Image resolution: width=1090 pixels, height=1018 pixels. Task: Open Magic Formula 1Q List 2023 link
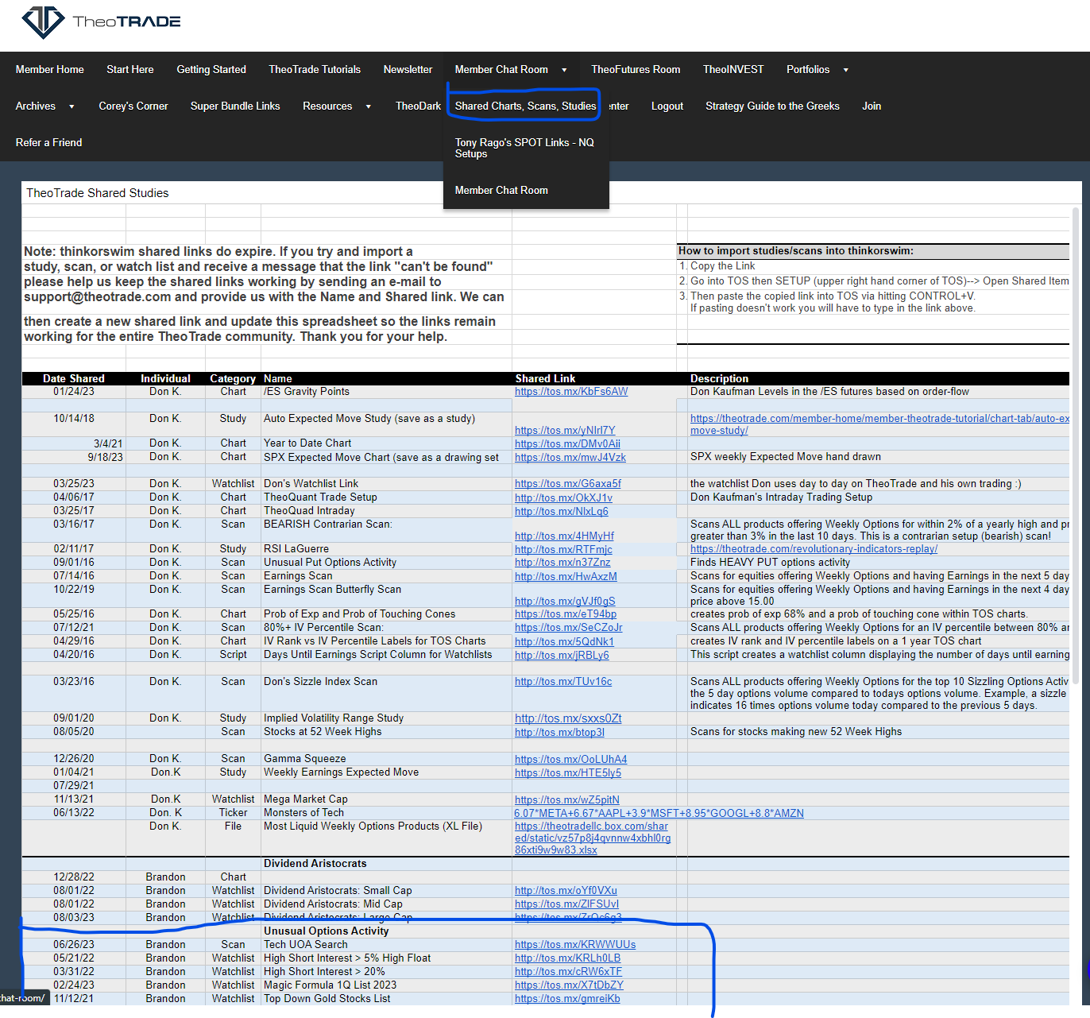tap(569, 985)
